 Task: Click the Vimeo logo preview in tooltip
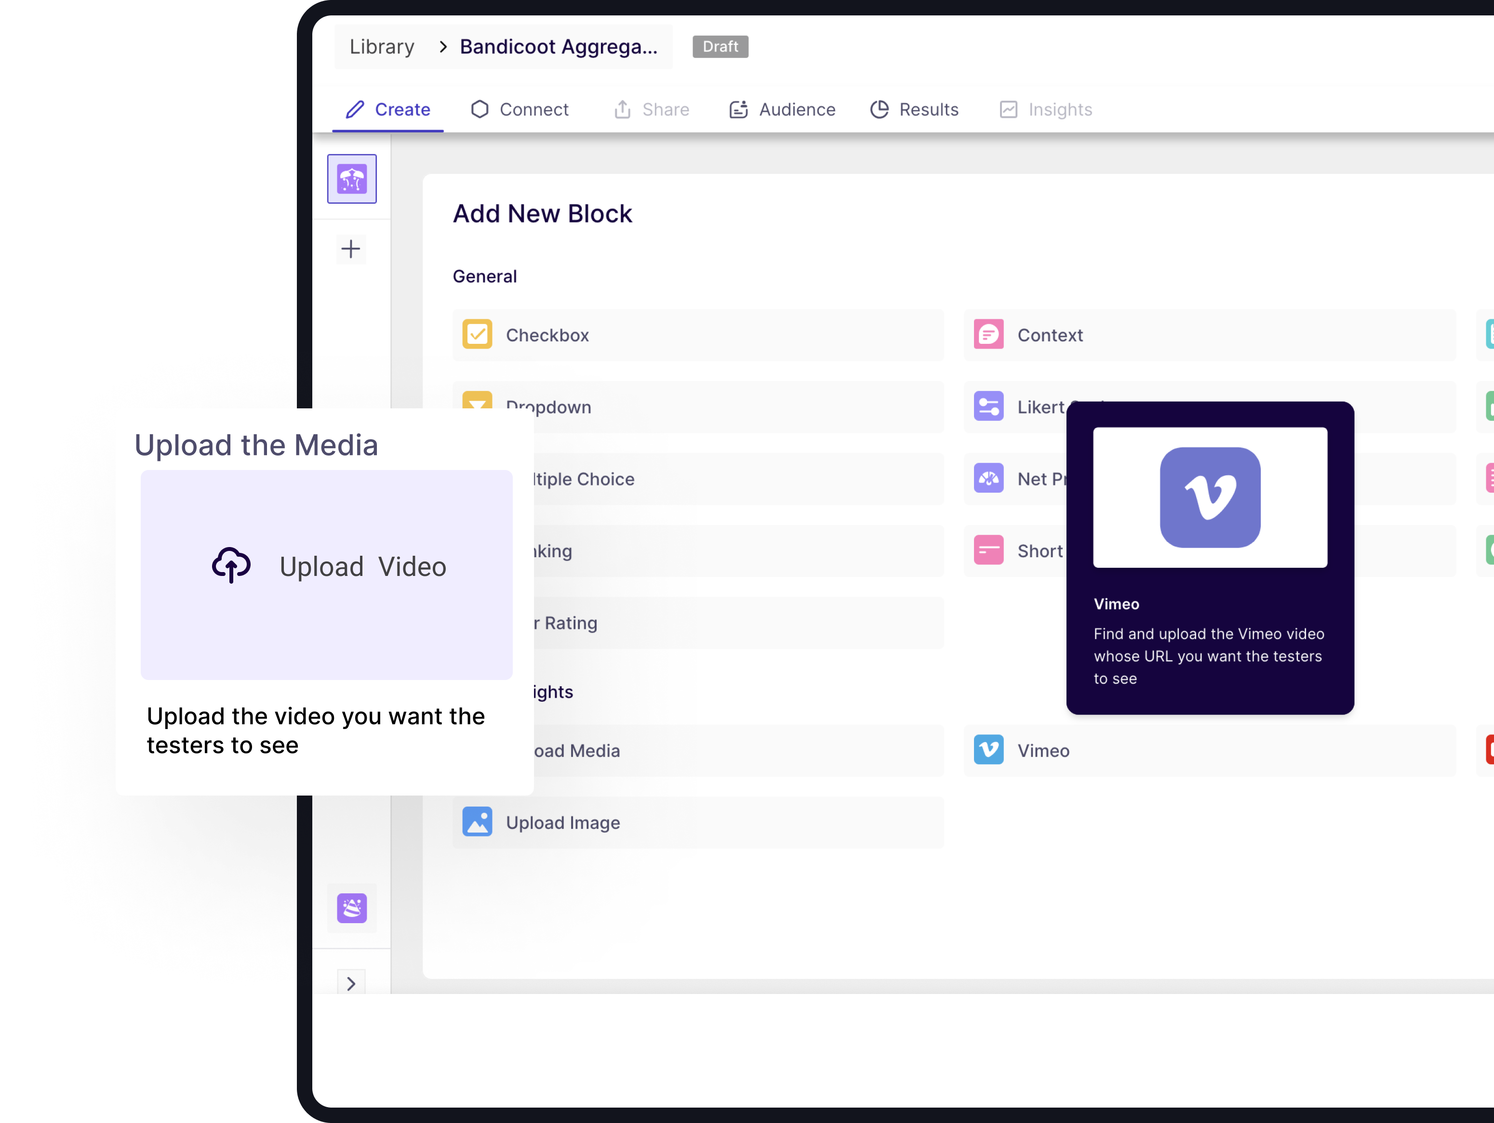tap(1210, 497)
